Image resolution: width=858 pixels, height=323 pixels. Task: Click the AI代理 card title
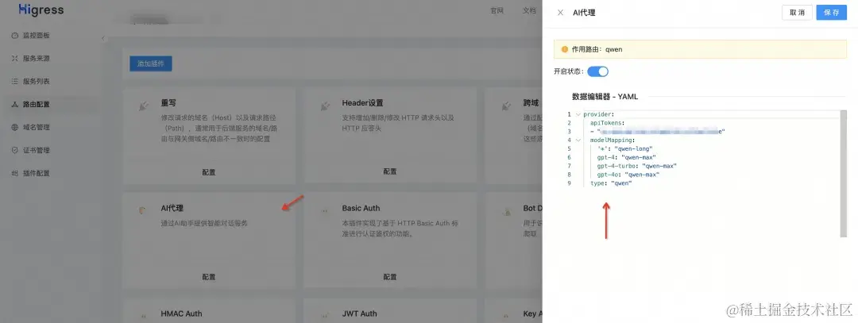[172, 208]
